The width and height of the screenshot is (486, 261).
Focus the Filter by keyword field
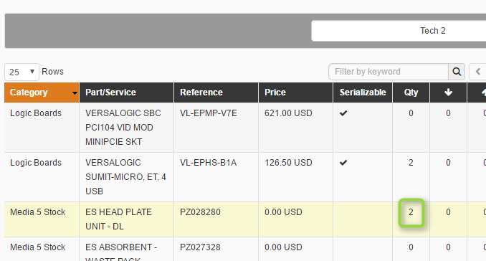pos(389,72)
